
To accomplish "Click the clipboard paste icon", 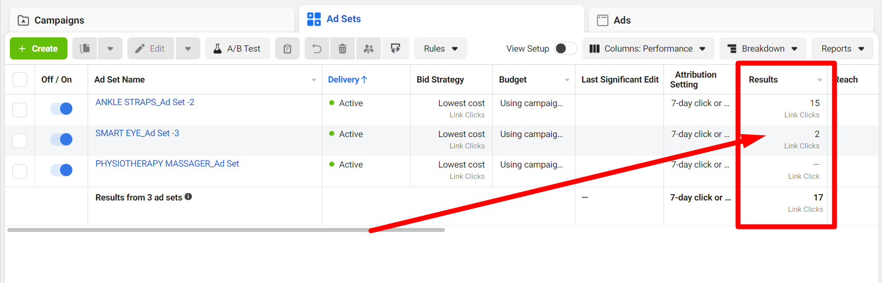I will coord(287,49).
